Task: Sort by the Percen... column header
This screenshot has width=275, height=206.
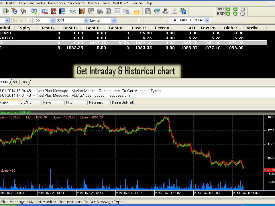Action: [164, 28]
